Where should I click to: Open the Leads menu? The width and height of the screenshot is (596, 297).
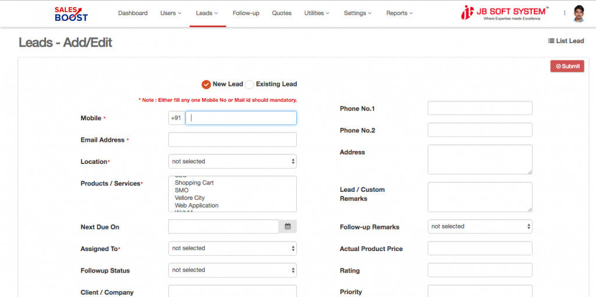207,13
